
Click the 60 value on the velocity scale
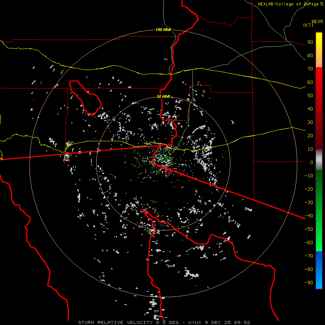[310, 82]
